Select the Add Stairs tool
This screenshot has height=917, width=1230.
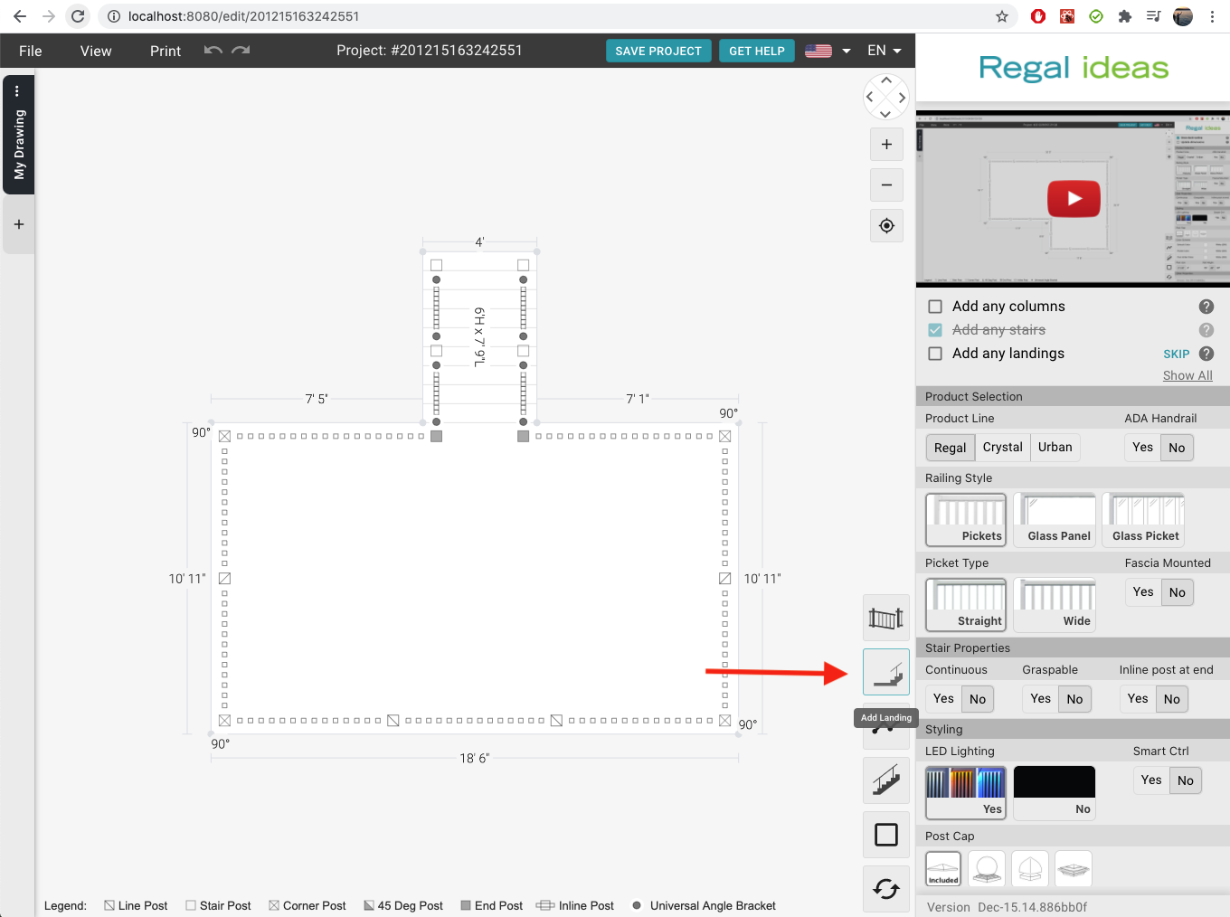coord(885,780)
